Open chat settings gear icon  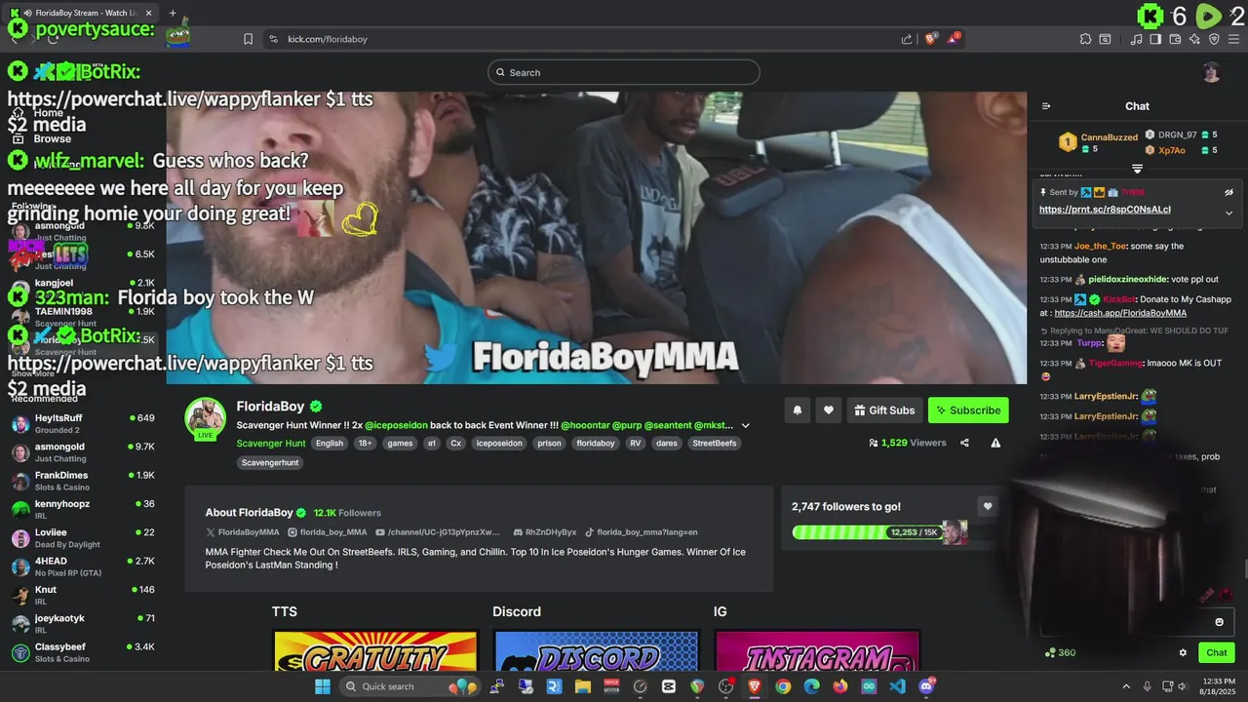[1183, 652]
